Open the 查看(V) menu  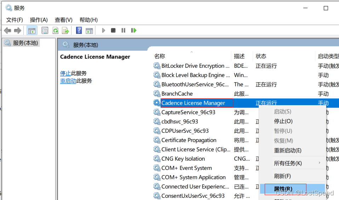pos(63,20)
